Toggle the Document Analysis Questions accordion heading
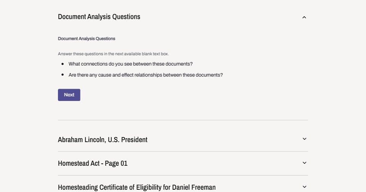The height and width of the screenshot is (192, 366). coord(99,17)
